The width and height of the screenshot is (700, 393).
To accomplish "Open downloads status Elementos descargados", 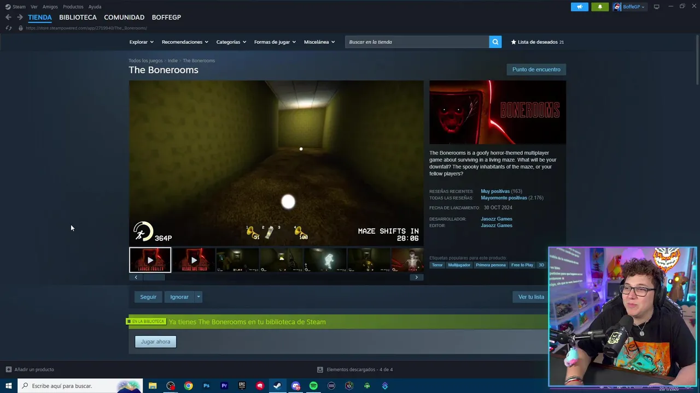I will click(x=355, y=370).
